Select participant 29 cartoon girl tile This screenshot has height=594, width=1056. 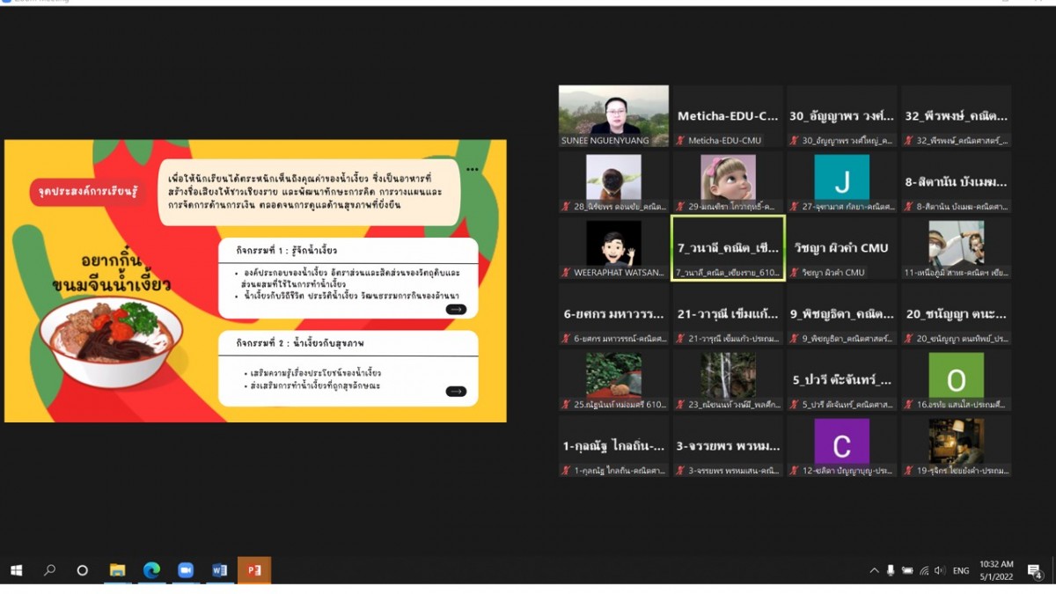point(728,181)
